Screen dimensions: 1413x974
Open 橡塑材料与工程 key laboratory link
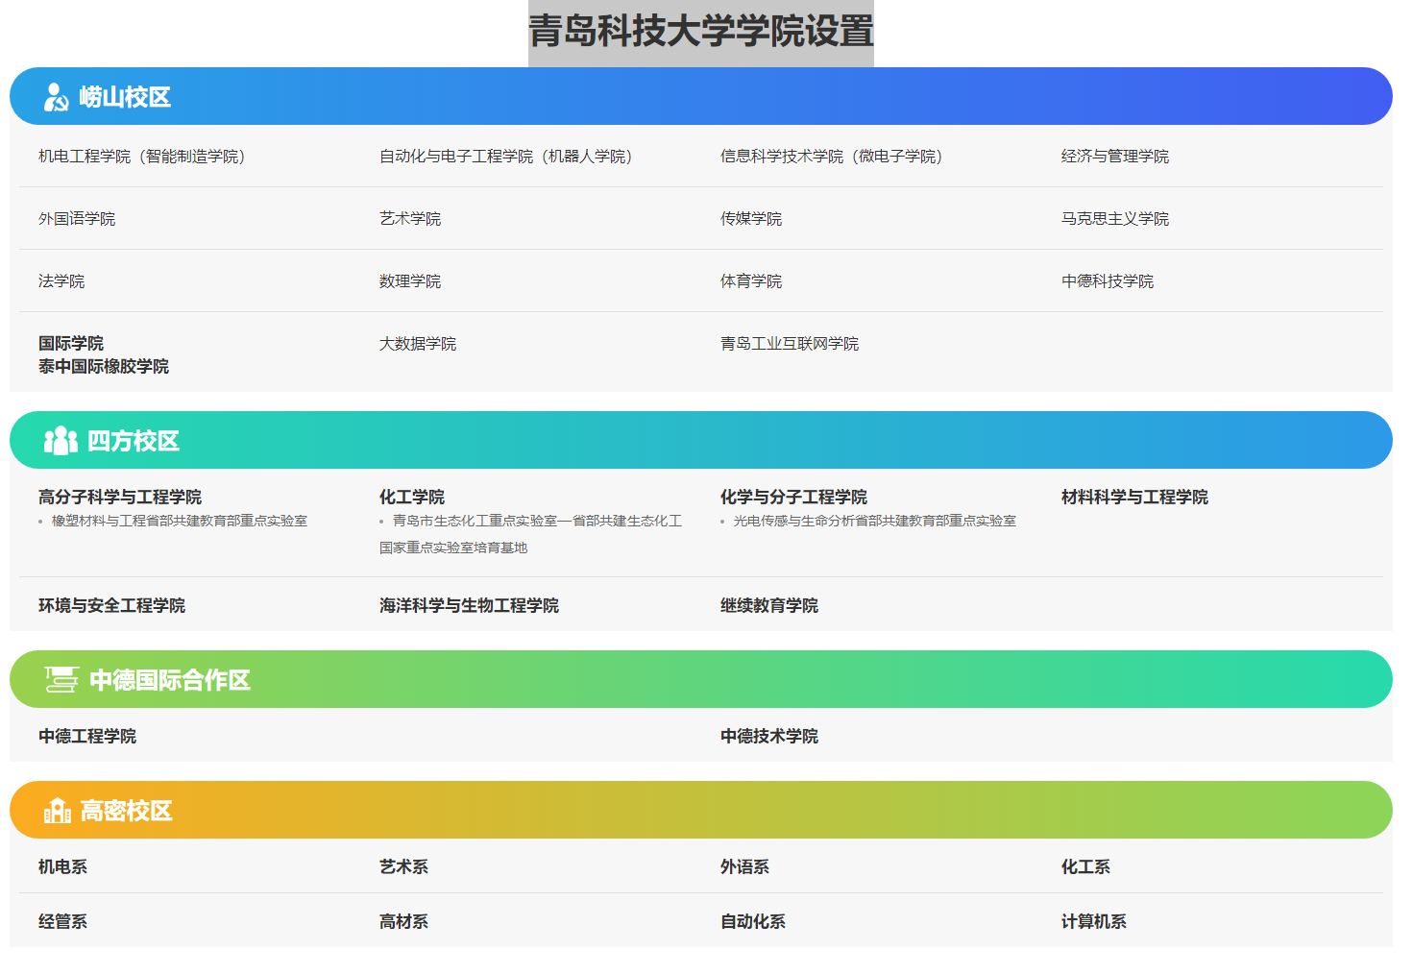tap(179, 522)
